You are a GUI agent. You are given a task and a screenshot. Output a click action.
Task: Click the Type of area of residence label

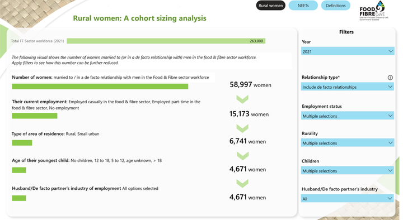(x=38, y=133)
